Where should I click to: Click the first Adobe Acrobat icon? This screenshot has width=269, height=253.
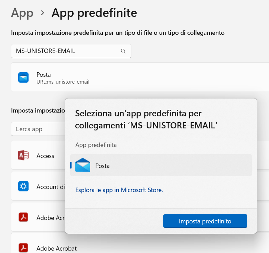click(x=23, y=217)
